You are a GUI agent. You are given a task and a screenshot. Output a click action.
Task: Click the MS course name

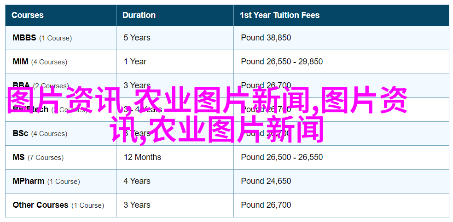point(18,157)
